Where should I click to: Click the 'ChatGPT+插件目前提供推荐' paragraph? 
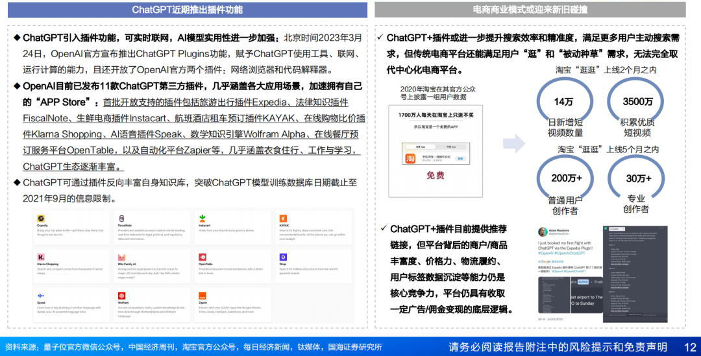click(452, 269)
